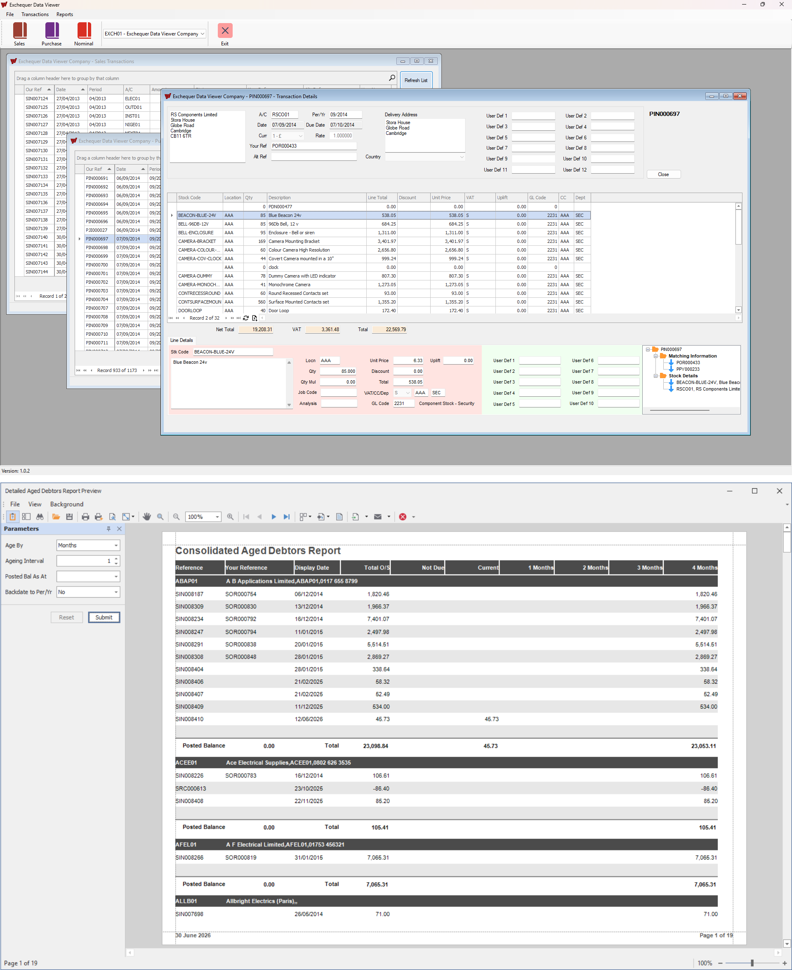
Task: Click the Zoom In icon in report toolbar
Action: click(x=231, y=517)
